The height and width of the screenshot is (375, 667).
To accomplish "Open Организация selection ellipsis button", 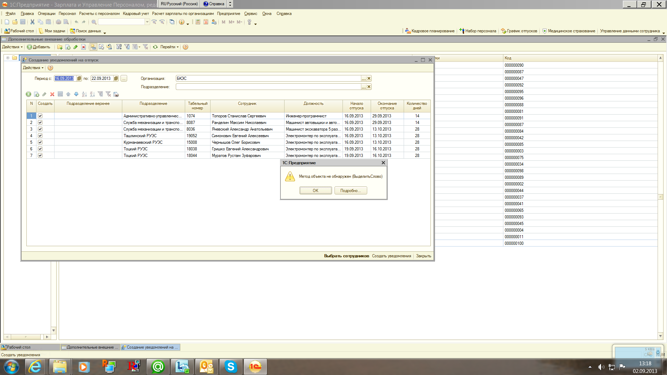I will point(364,78).
